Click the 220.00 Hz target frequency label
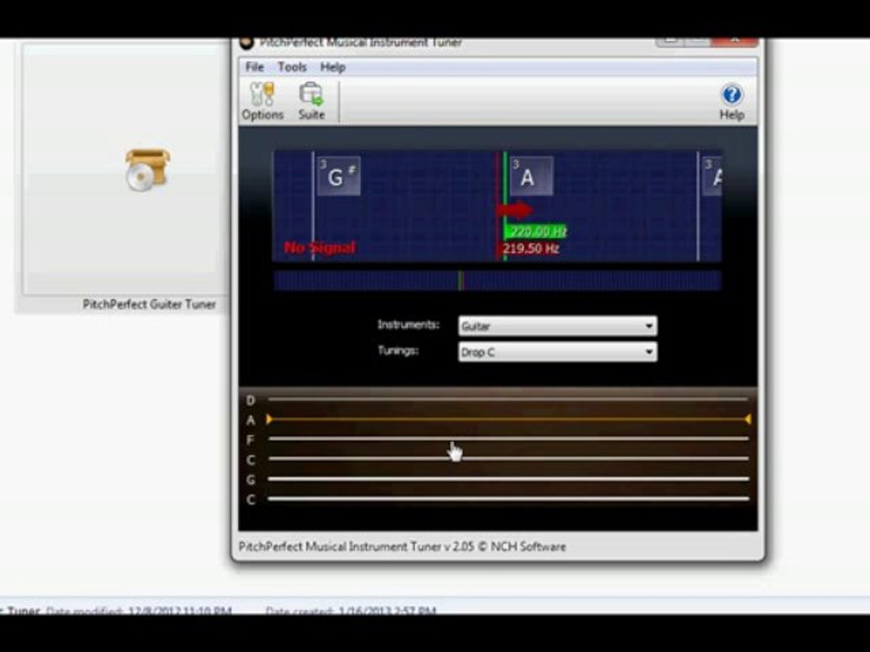 click(x=536, y=232)
